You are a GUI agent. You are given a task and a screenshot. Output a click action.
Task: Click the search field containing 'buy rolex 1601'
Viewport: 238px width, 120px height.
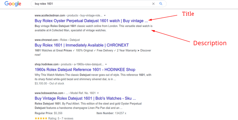(99, 4)
